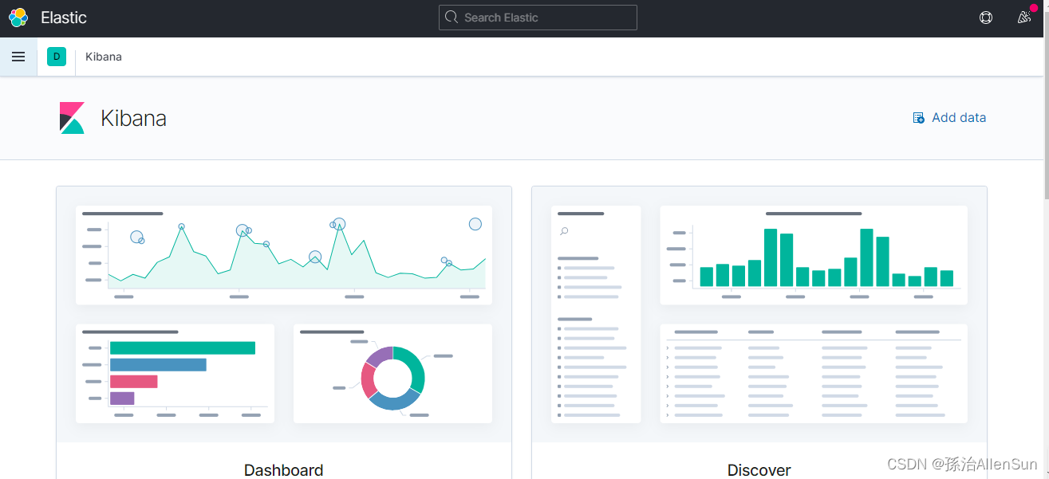Image resolution: width=1049 pixels, height=479 pixels.
Task: Click the Kibana logo on the page
Action: (x=72, y=118)
